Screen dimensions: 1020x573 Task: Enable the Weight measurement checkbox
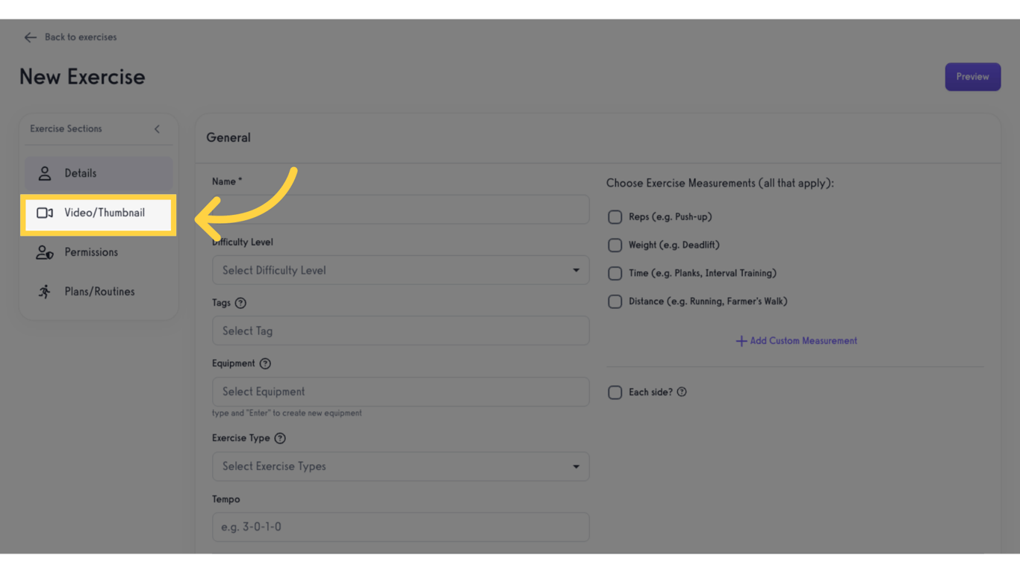point(615,245)
